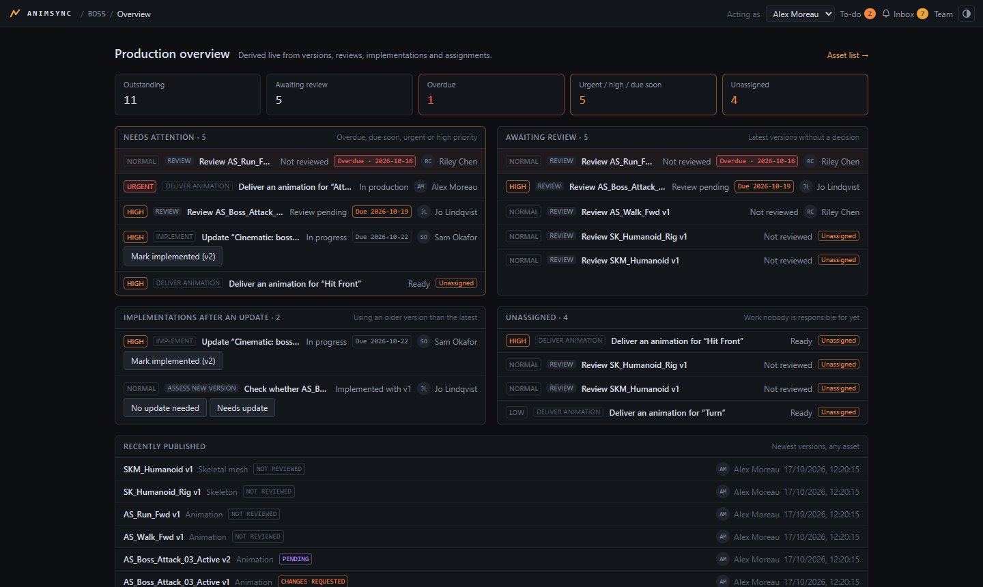The width and height of the screenshot is (983, 587).
Task: Click the AnimSync logo icon
Action: click(15, 14)
